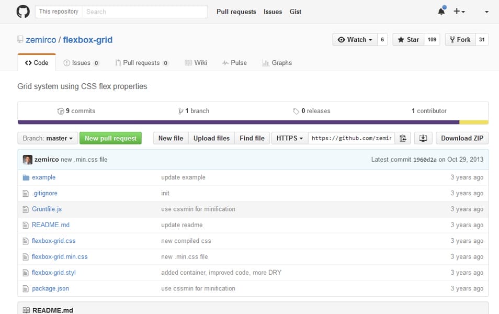This screenshot has width=499, height=314.
Task: Click the clone in desktop icon
Action: 423,138
